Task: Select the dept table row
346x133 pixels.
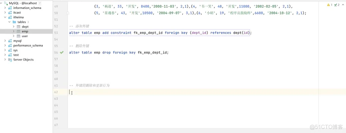Action: click(x=26, y=27)
